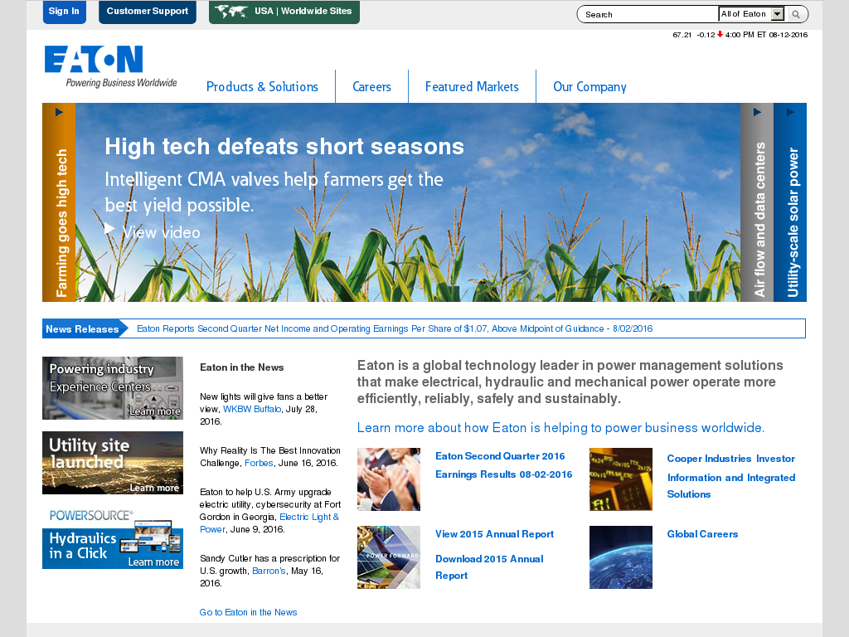
Task: Open the Powering industry Experience Centers banner
Action: coord(113,388)
